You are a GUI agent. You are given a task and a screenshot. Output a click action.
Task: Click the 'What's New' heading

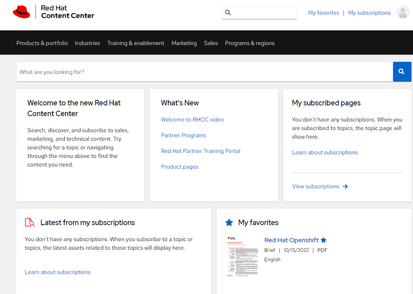click(x=180, y=103)
